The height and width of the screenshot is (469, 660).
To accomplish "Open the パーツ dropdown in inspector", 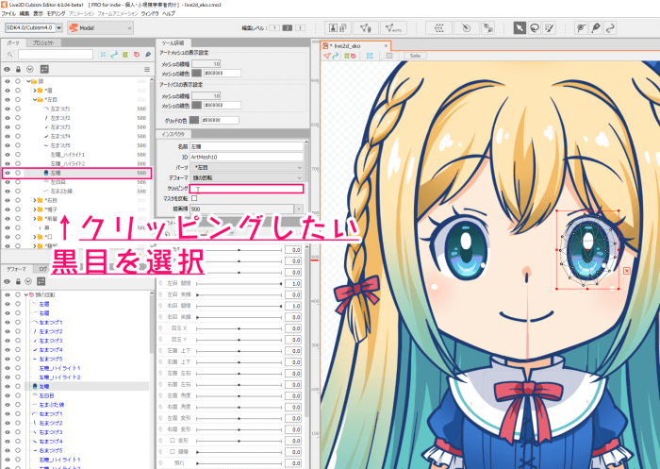I will click(247, 167).
